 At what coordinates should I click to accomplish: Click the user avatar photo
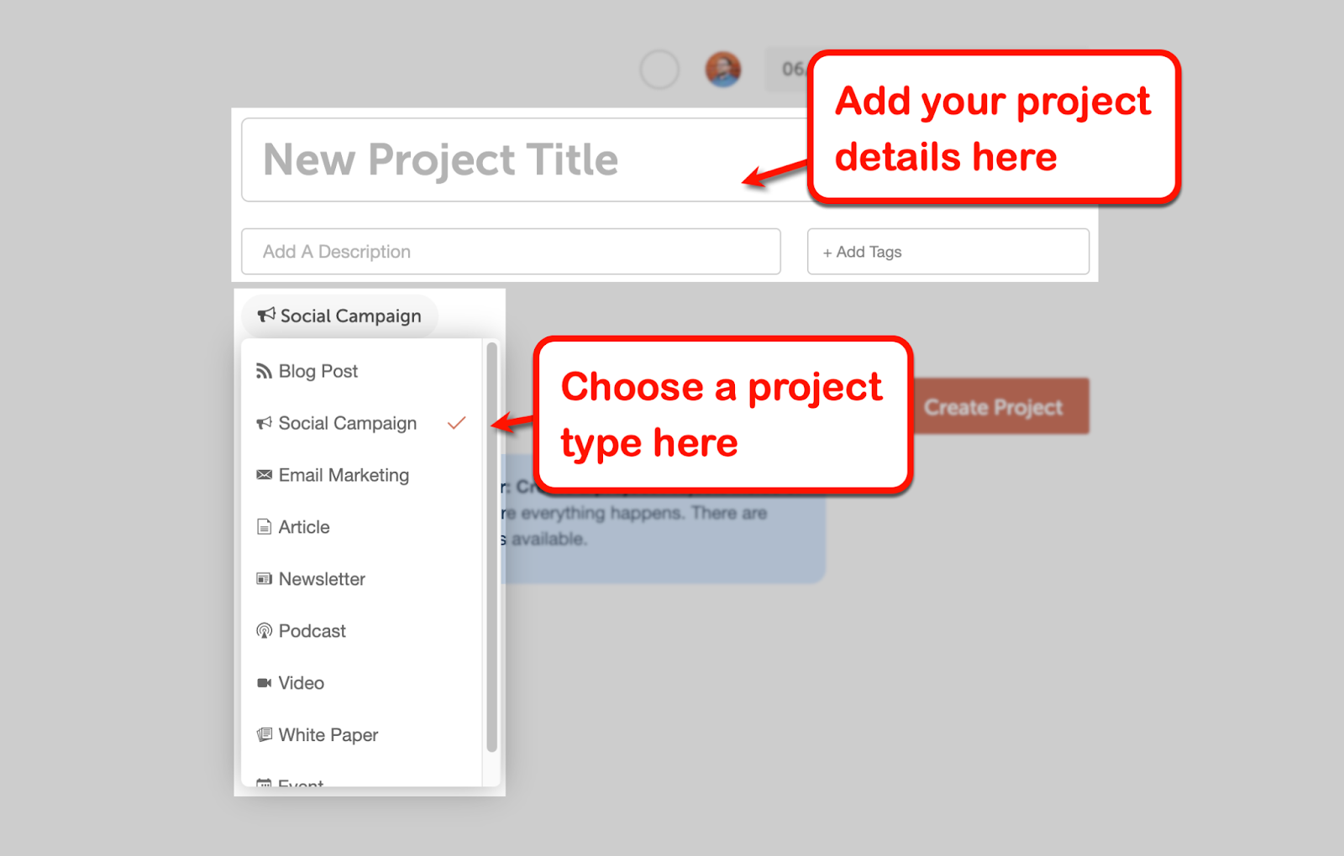point(722,69)
